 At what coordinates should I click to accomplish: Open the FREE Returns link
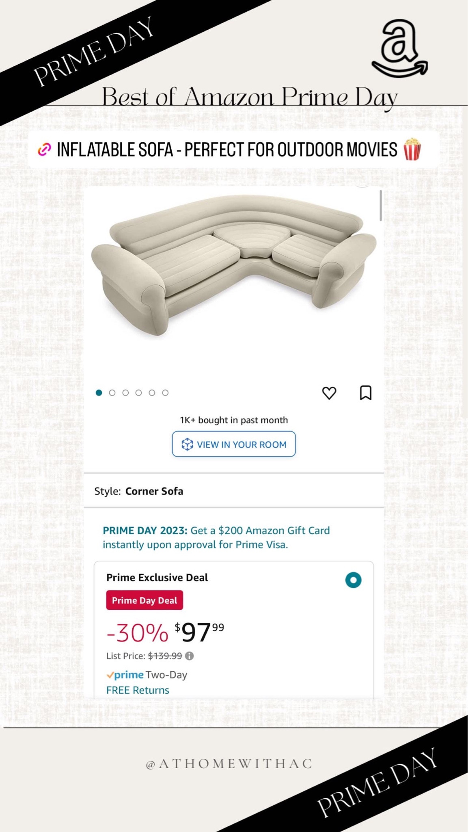(x=137, y=690)
